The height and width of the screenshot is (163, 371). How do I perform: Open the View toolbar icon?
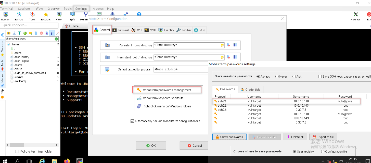coord(59,17)
